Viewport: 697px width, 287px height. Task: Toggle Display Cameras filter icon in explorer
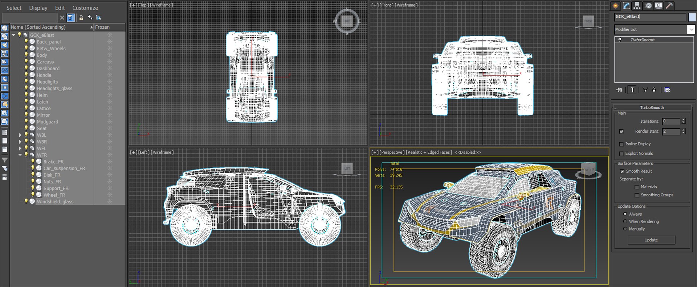tap(5, 54)
